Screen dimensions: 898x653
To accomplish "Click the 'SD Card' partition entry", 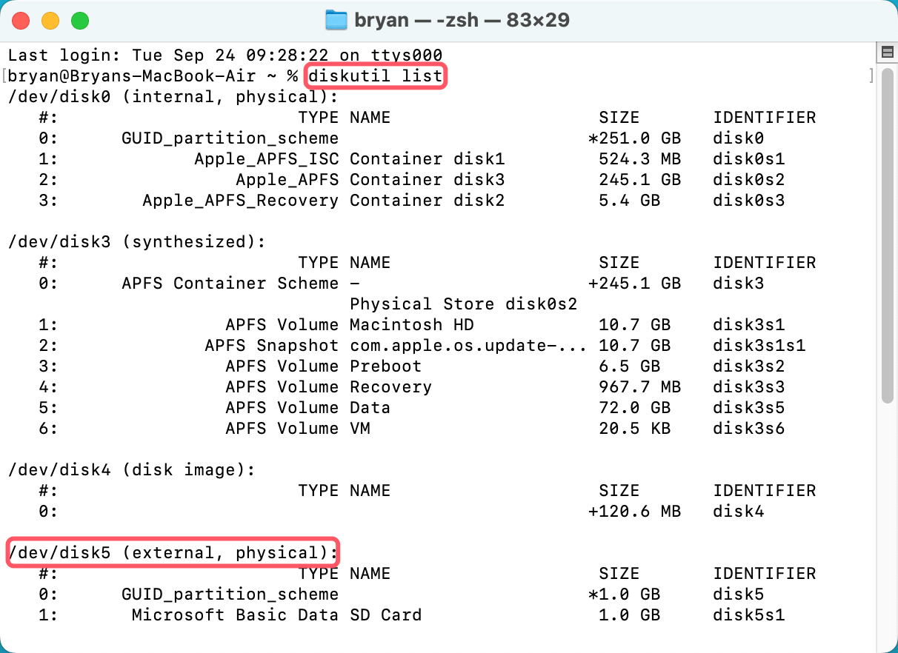I will 385,615.
